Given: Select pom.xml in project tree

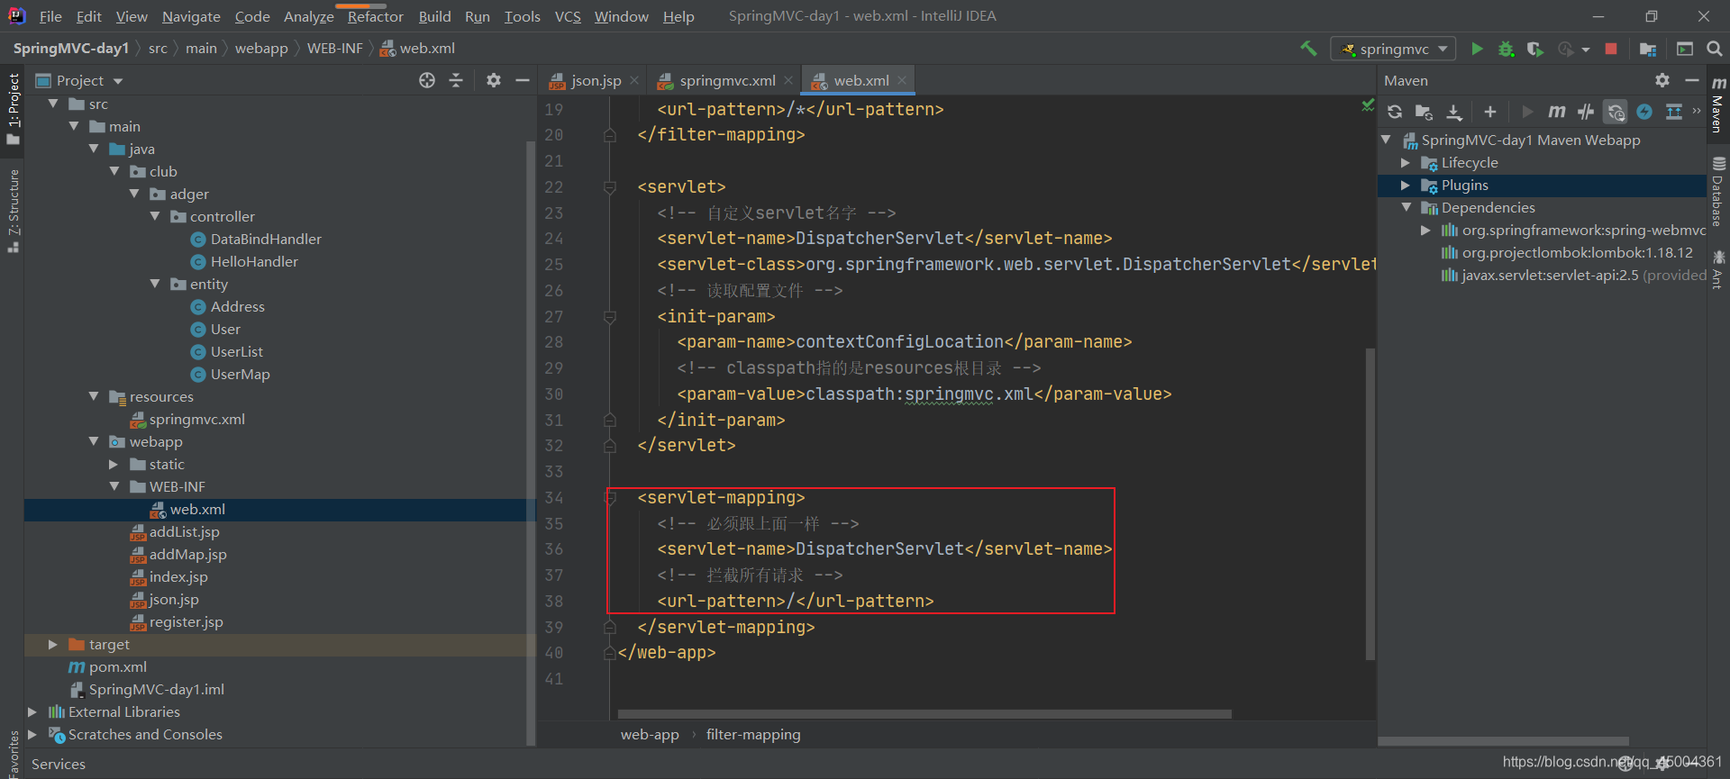Looking at the screenshot, I should coord(117,666).
